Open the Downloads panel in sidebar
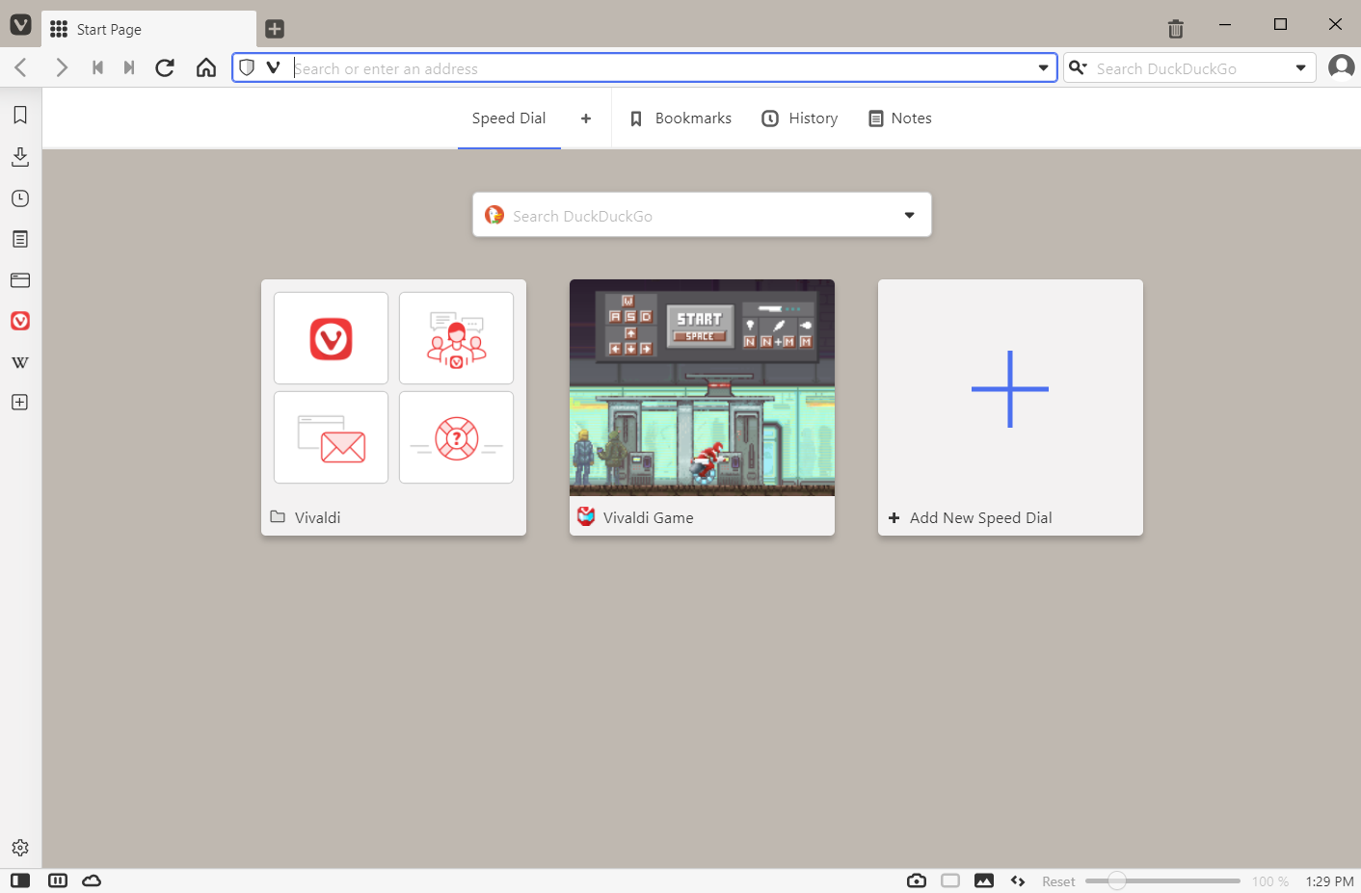The width and height of the screenshot is (1361, 893). point(20,156)
